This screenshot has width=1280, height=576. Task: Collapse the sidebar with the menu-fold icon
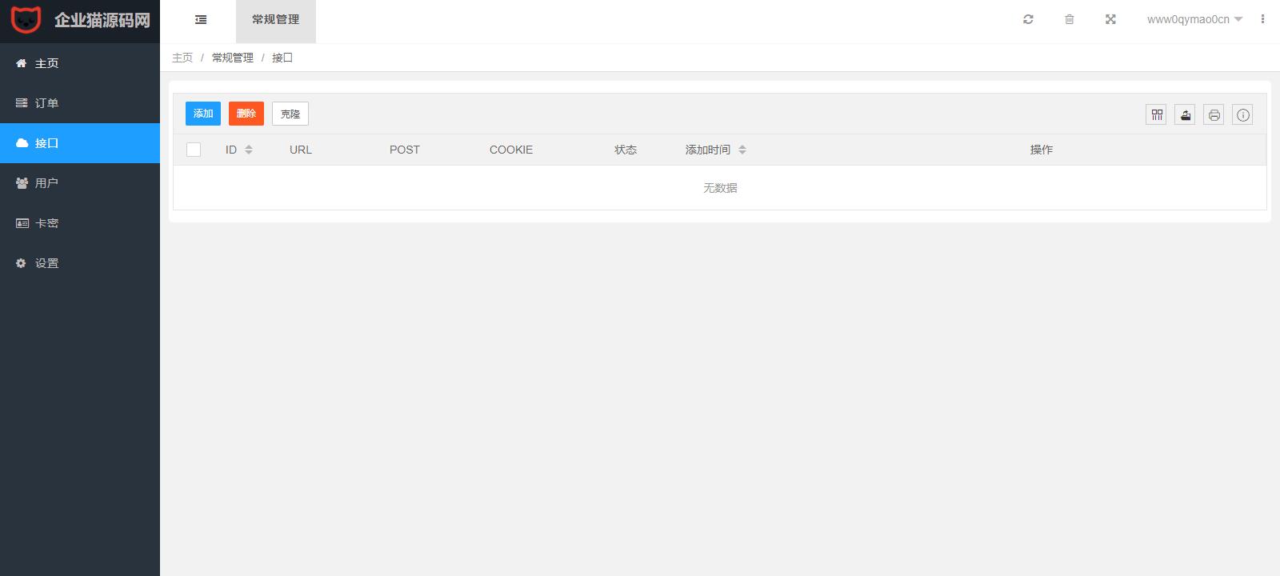pyautogui.click(x=201, y=20)
